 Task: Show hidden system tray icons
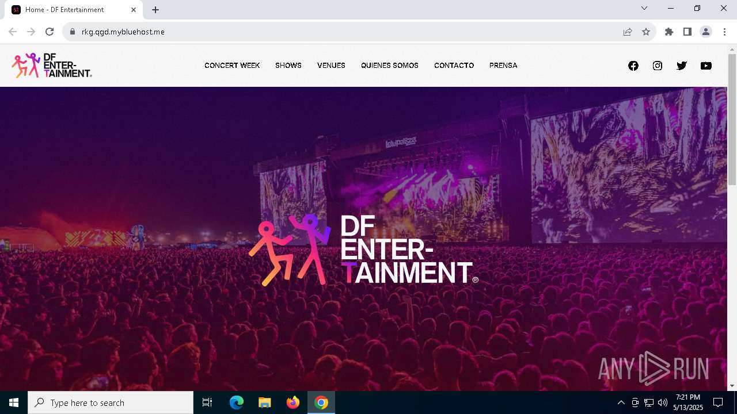[621, 402]
